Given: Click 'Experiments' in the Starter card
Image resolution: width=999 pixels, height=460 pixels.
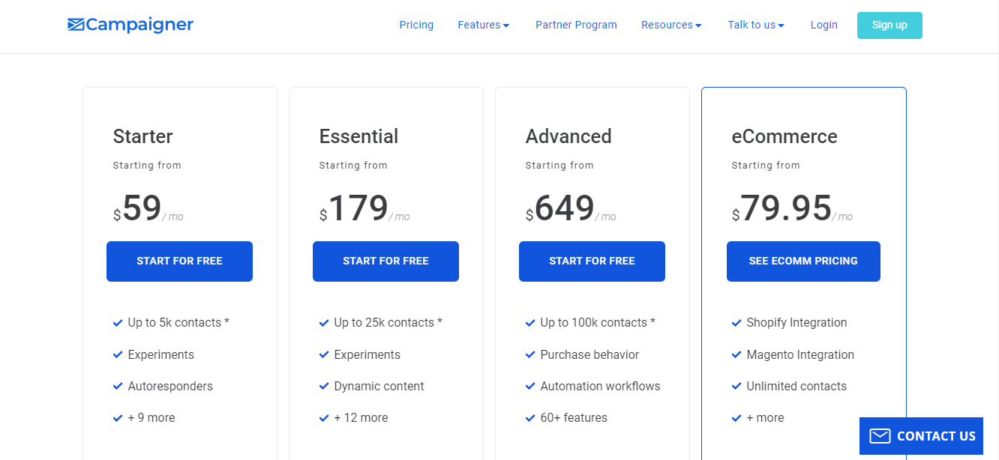Looking at the screenshot, I should click(160, 355).
